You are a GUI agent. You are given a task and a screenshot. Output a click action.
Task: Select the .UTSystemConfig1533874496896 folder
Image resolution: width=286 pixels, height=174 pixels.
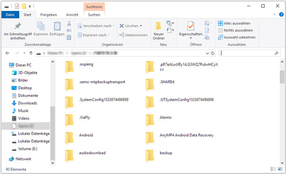pyautogui.click(x=180, y=103)
